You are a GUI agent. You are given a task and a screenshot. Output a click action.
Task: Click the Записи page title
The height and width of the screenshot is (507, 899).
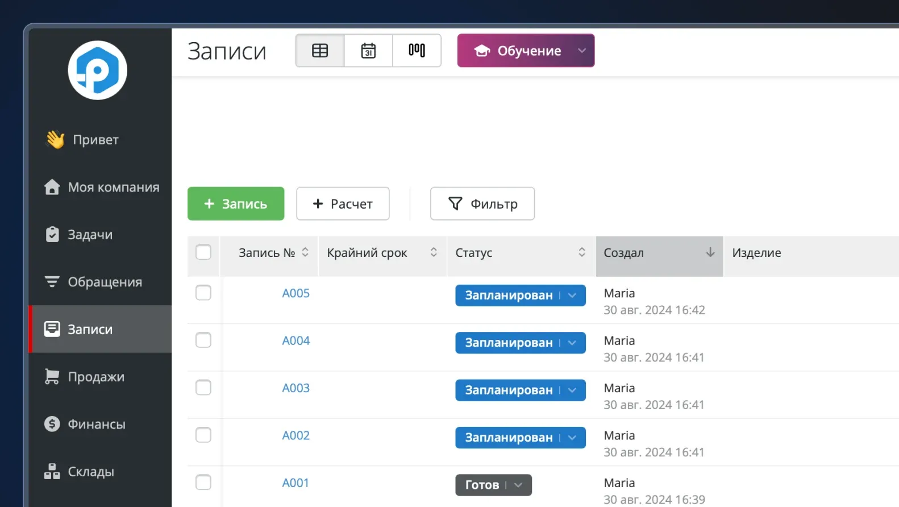point(227,51)
